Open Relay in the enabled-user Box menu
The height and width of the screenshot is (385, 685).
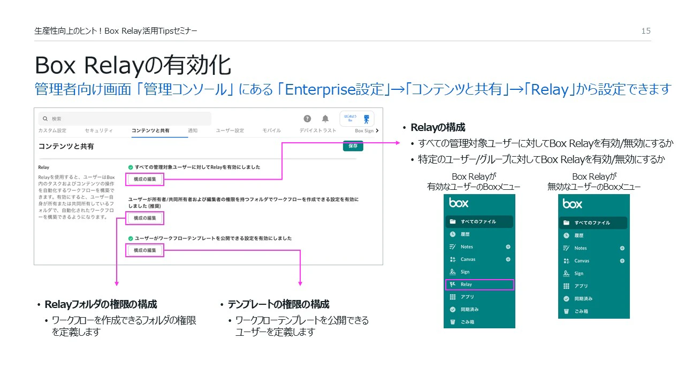[479, 284]
